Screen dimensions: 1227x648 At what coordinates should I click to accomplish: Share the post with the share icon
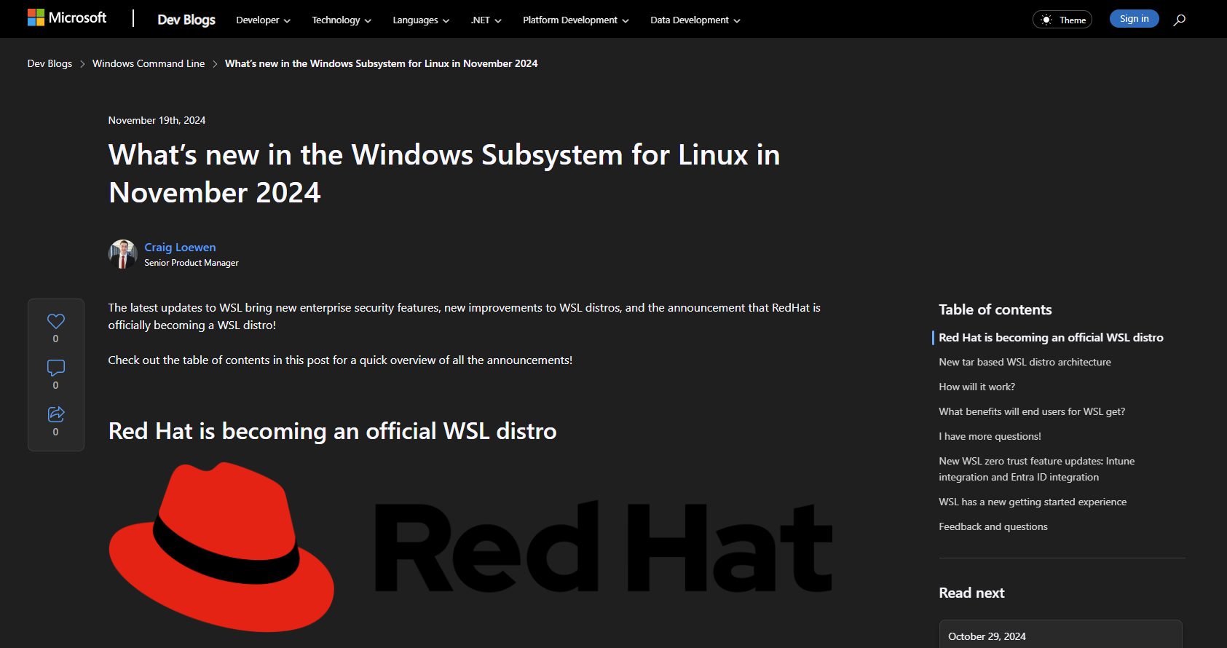tap(56, 414)
